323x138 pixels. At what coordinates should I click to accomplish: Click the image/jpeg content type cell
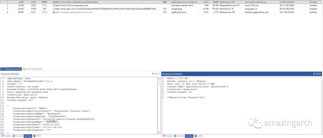pyautogui.click(x=177, y=9)
